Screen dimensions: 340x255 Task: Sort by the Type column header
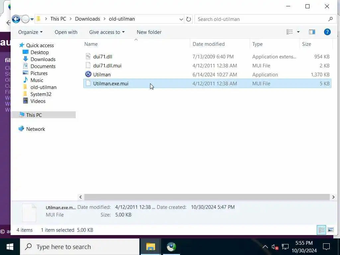257,44
